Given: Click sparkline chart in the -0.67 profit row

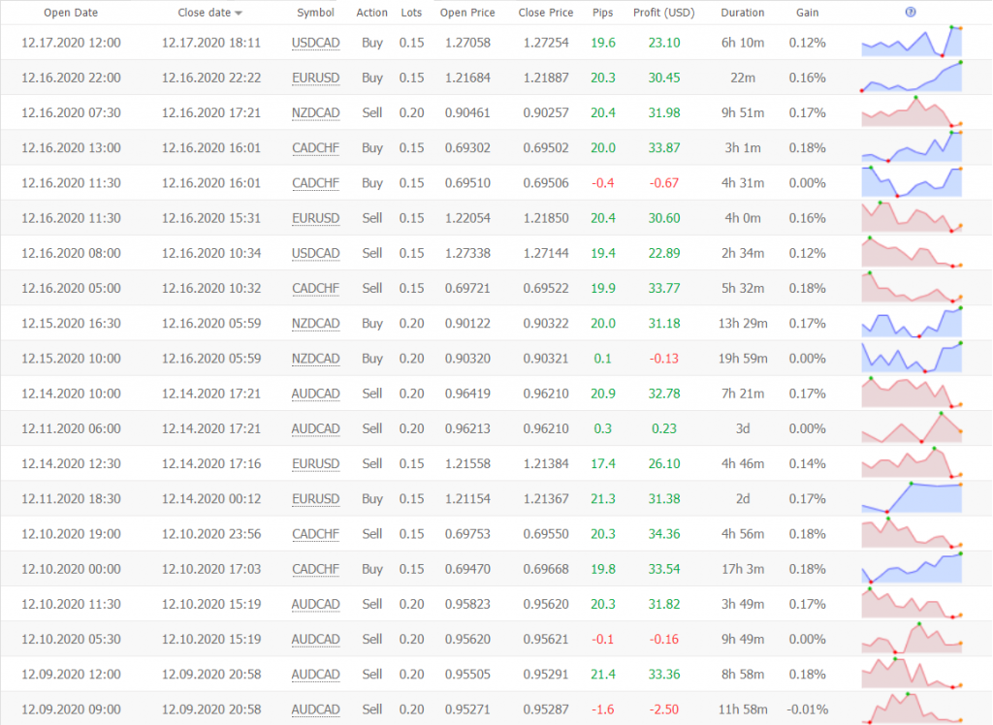Looking at the screenshot, I should pyautogui.click(x=912, y=182).
